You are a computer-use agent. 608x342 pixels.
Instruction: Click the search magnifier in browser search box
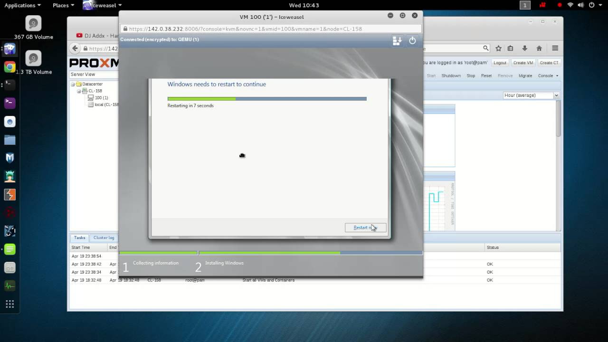coord(485,48)
